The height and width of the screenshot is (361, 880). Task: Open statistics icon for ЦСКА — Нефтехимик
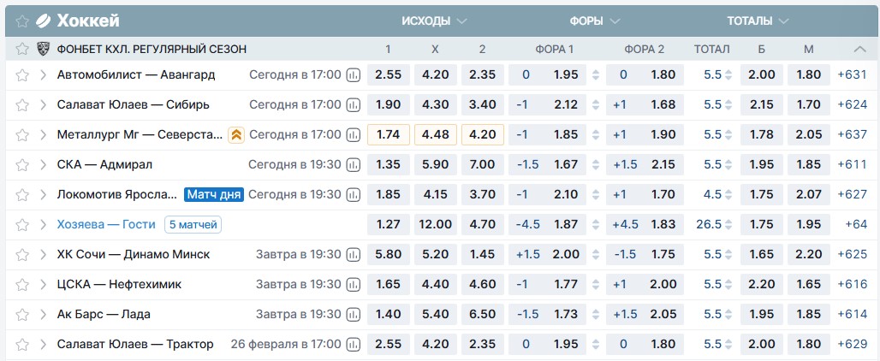(354, 285)
